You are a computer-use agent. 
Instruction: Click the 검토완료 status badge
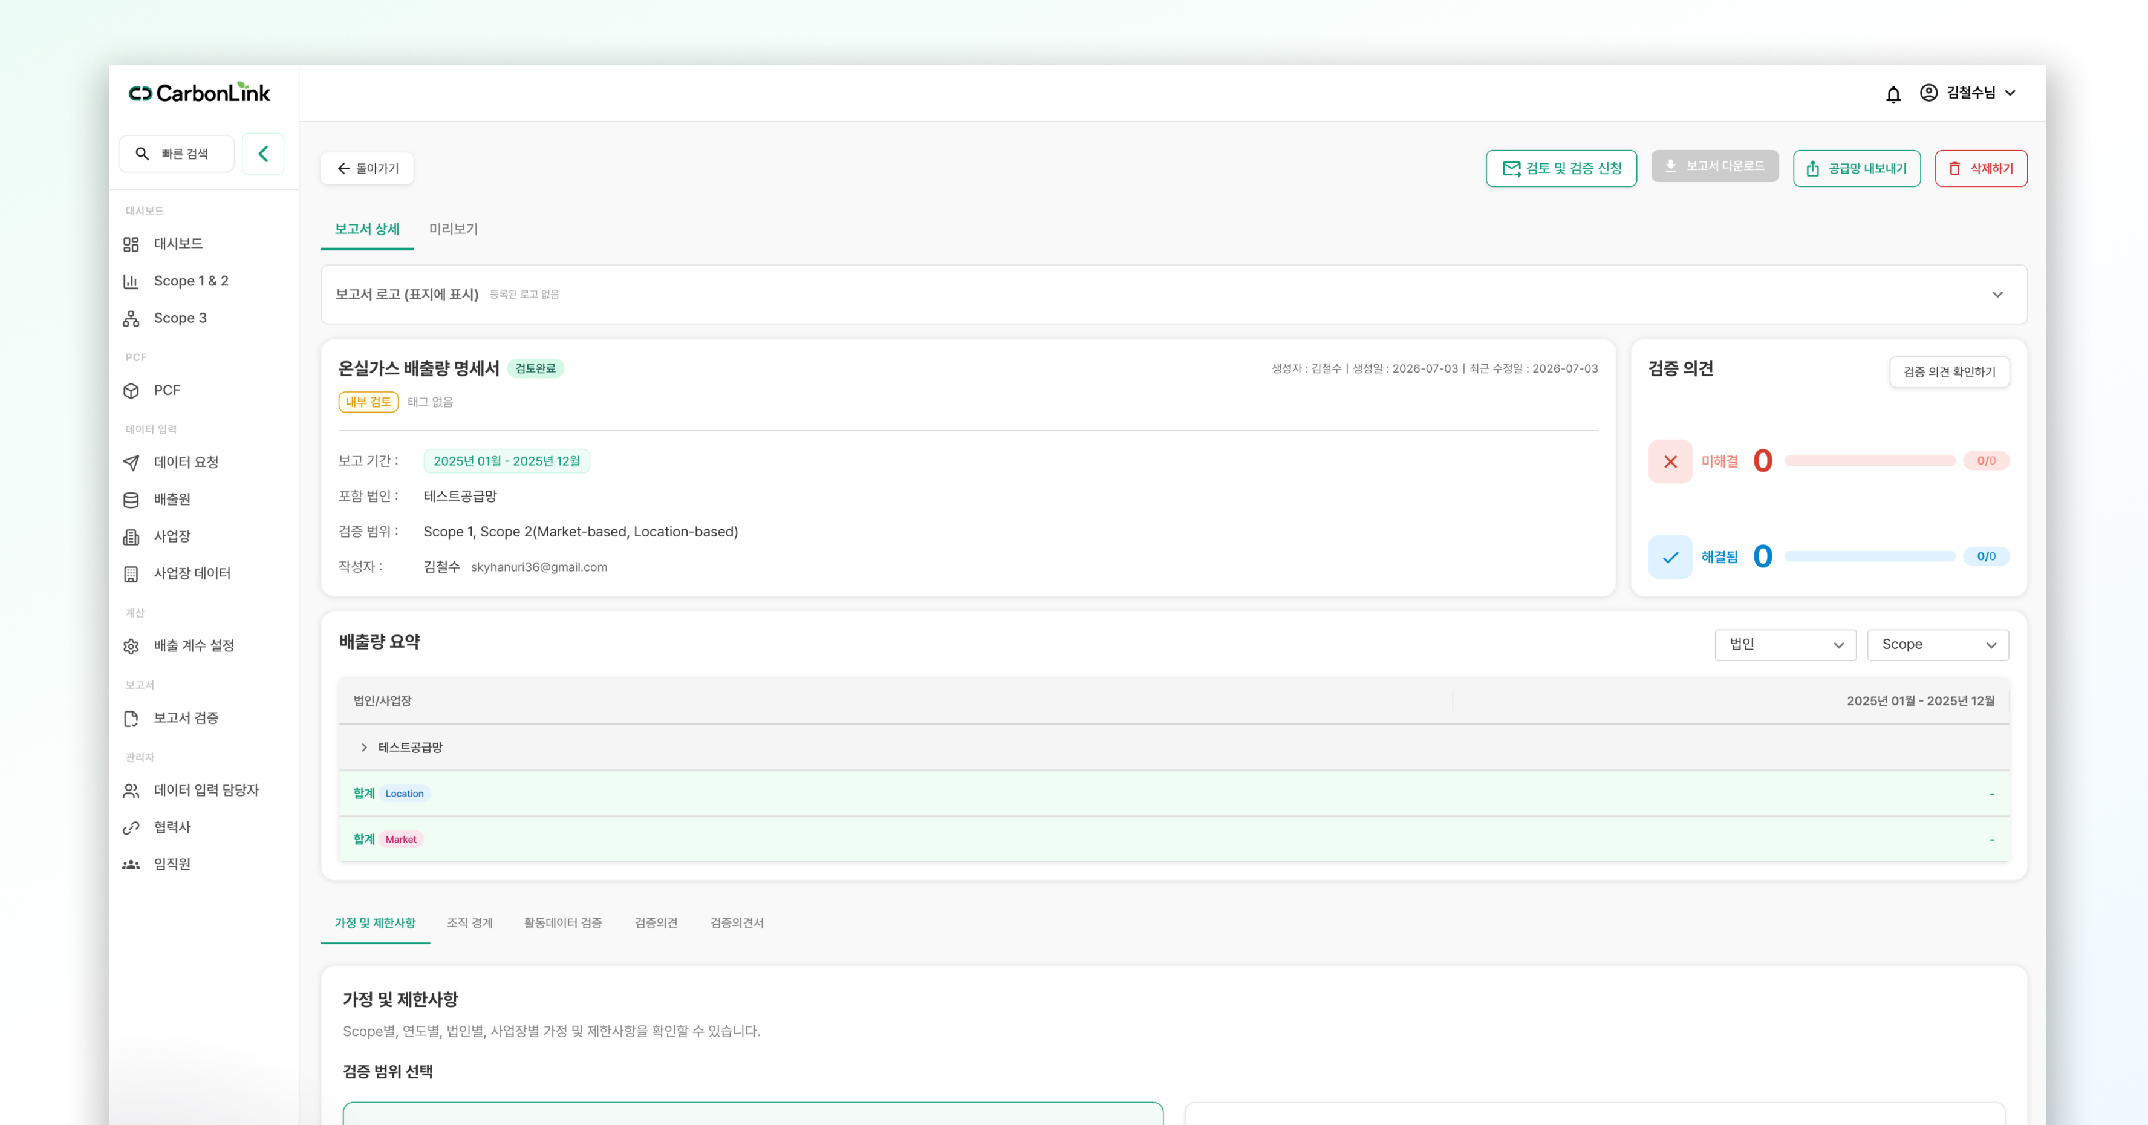click(x=535, y=368)
